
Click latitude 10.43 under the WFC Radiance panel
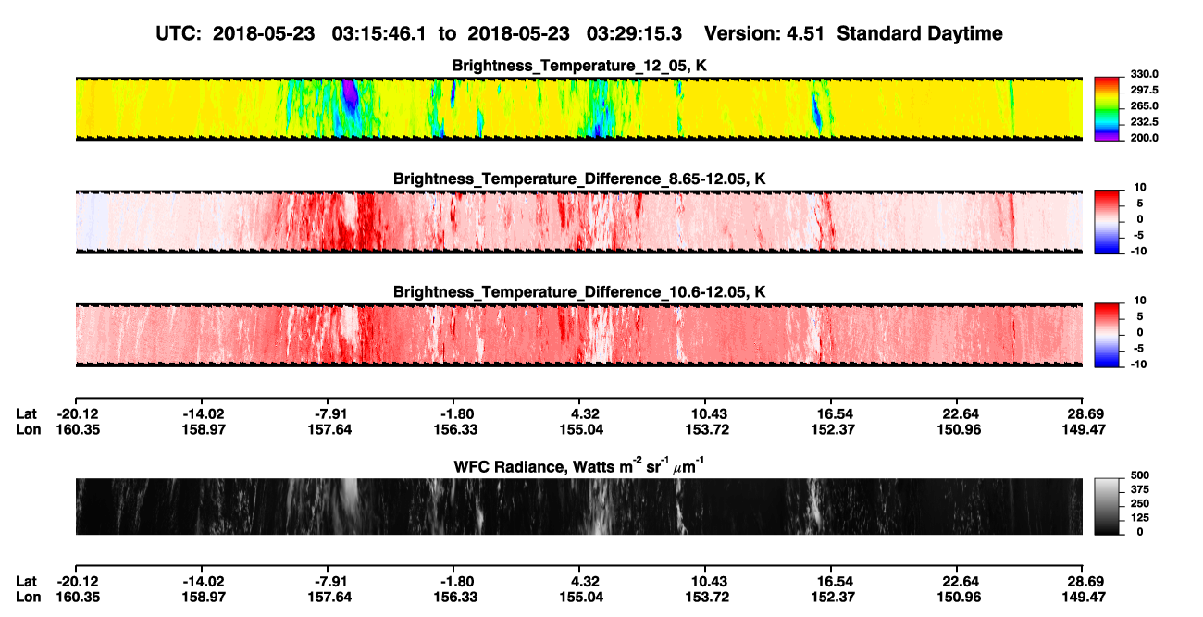(x=706, y=581)
